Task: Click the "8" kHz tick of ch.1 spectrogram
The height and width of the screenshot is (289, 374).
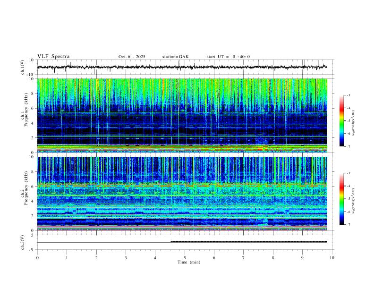Action: click(x=33, y=93)
